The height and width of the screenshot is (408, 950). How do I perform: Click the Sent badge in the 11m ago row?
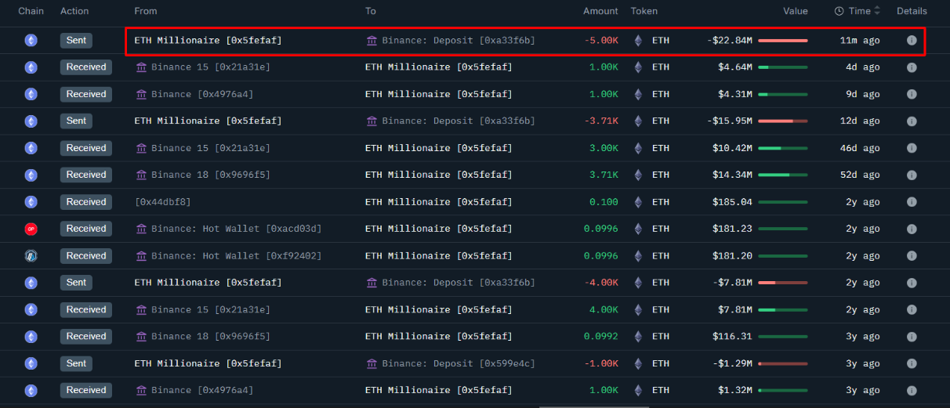[x=76, y=41]
